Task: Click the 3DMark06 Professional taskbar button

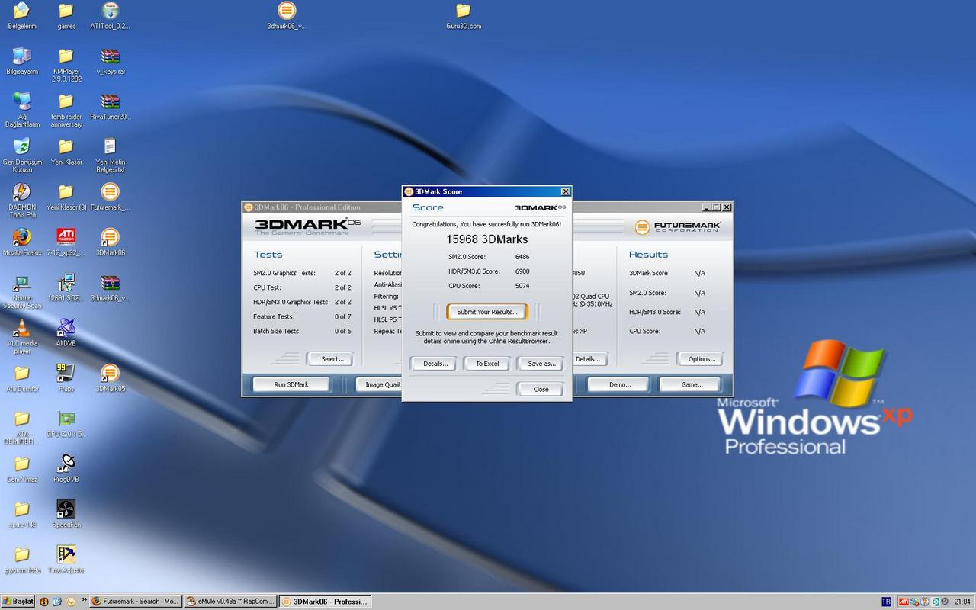Action: (325, 602)
